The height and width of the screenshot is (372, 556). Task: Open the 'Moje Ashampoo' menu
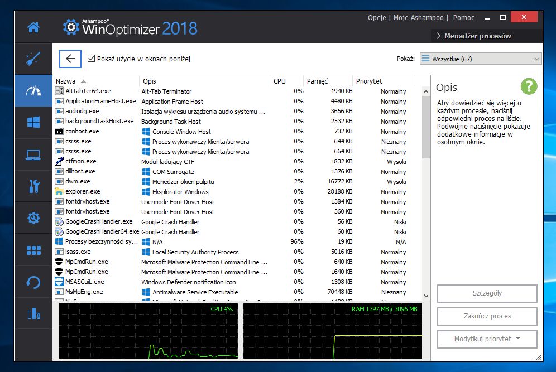click(419, 17)
